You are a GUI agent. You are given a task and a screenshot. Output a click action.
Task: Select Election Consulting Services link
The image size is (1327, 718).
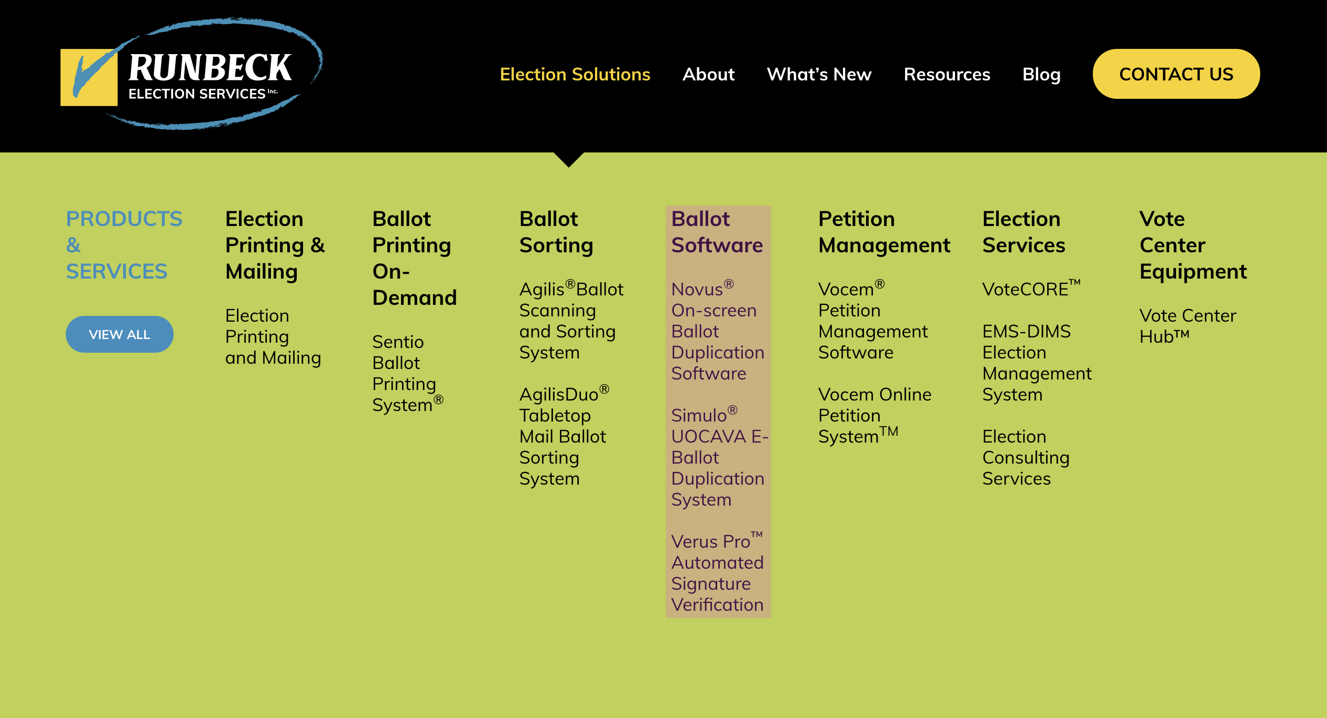[1026, 457]
